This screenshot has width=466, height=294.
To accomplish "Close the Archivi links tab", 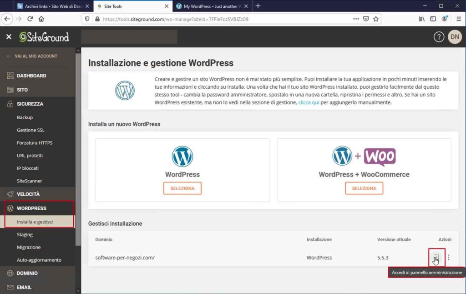I will 87,6.
